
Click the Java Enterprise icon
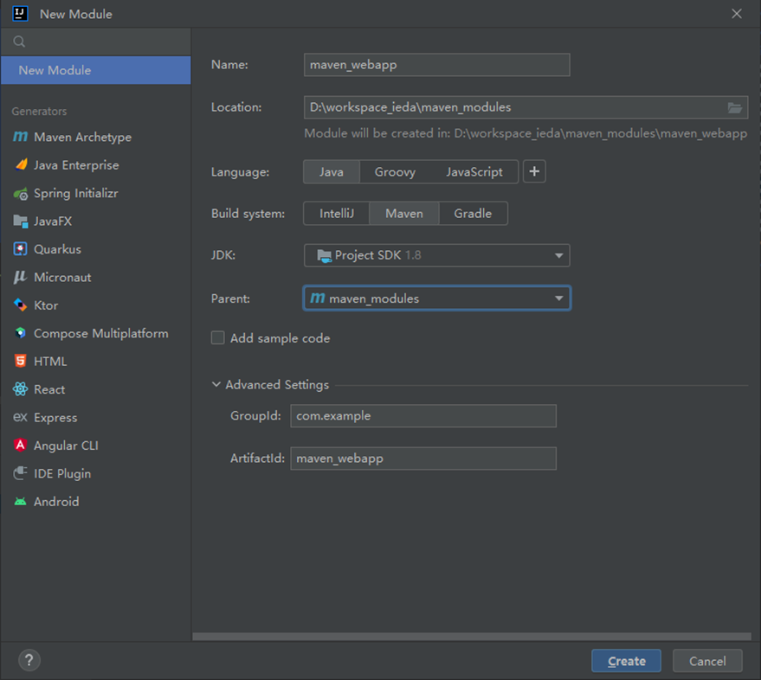[x=21, y=165]
